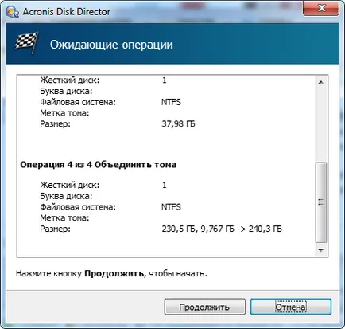Close the Acronis Disk Director dialog

point(321,9)
